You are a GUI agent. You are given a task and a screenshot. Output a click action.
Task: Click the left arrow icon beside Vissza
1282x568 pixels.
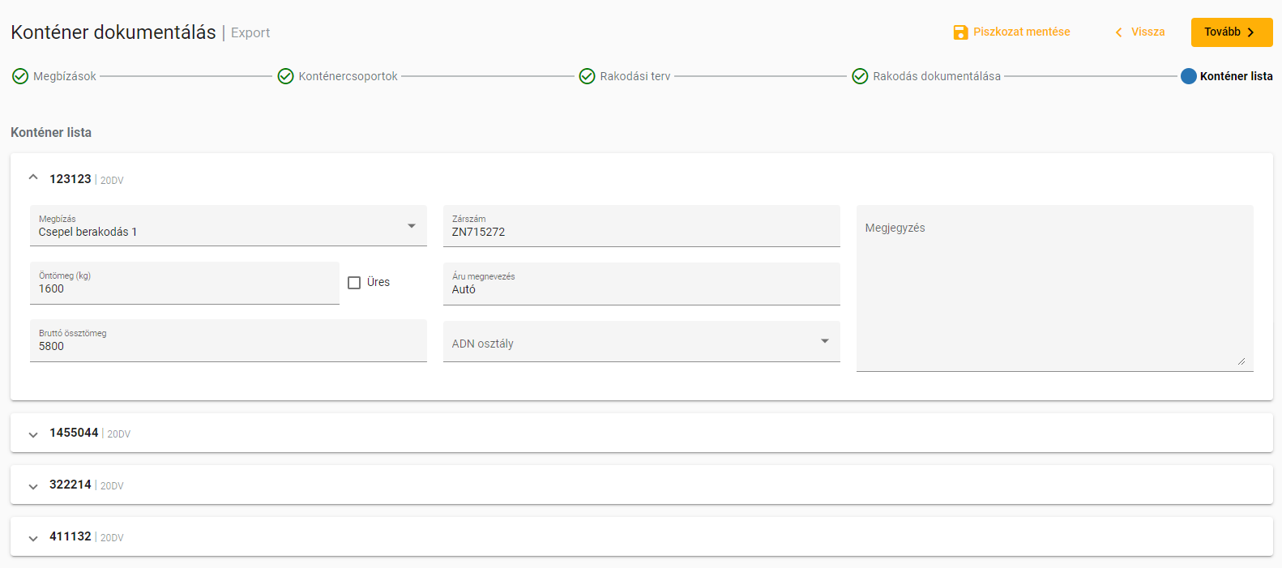pos(1118,32)
